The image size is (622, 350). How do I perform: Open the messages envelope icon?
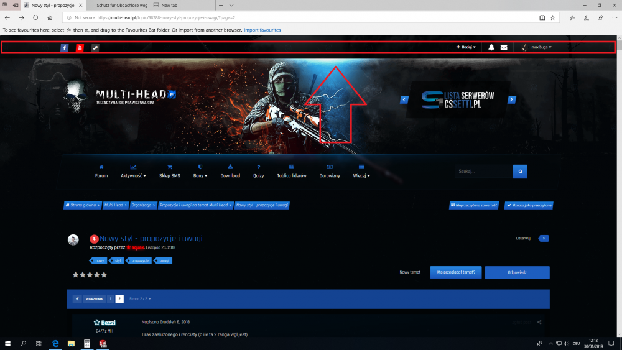click(x=504, y=47)
